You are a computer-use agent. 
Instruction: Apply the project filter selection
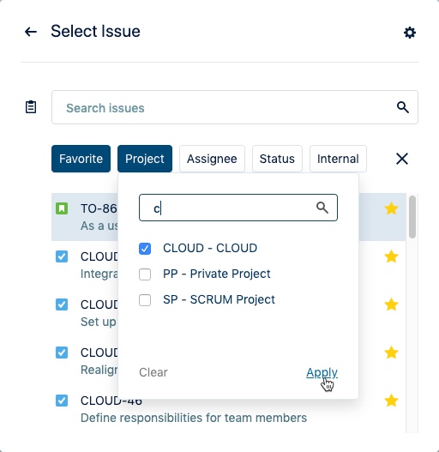click(322, 372)
